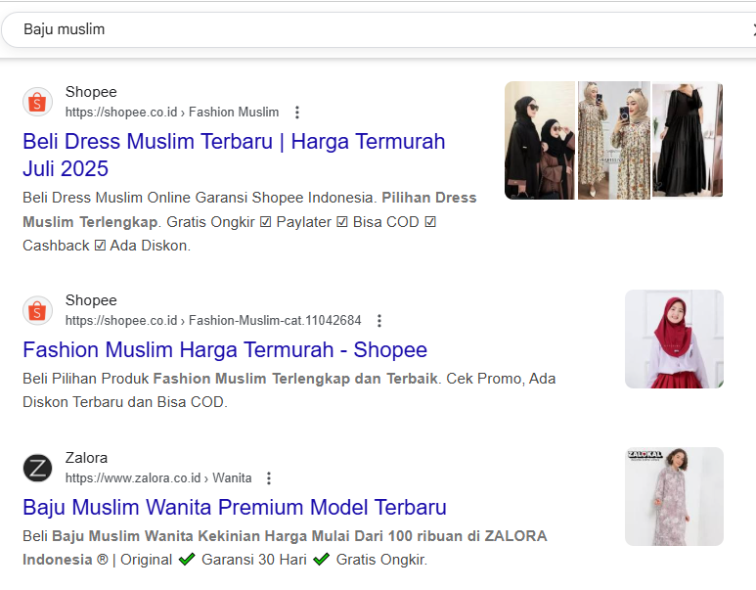Open three-dot menu beside Fashion-Muslim-cat.11042684
Screen dimensions: 756x590
[379, 321]
